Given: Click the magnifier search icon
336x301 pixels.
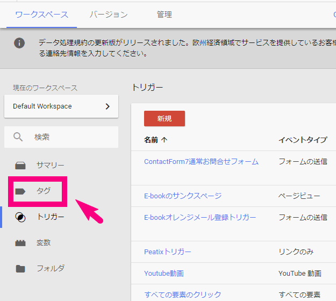Looking at the screenshot, I should coord(19,137).
